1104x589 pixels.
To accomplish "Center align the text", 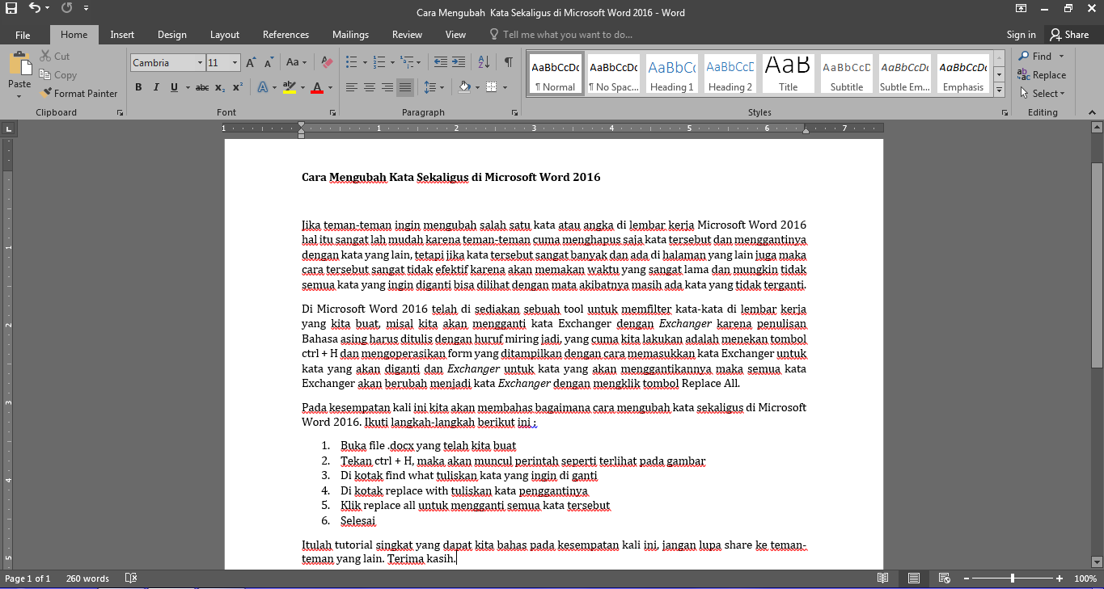I will click(370, 87).
